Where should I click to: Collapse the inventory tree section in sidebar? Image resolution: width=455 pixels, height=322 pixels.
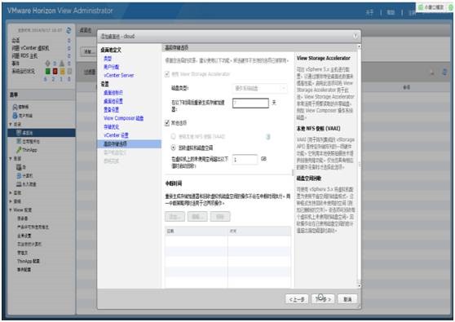11,124
